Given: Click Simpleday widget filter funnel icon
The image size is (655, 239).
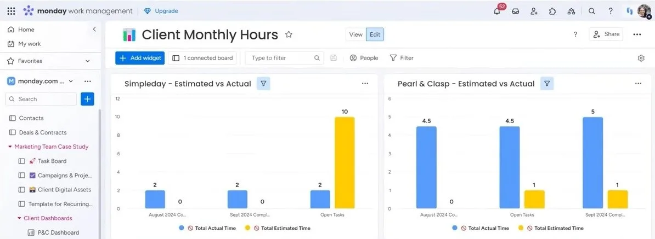Looking at the screenshot, I should (263, 84).
